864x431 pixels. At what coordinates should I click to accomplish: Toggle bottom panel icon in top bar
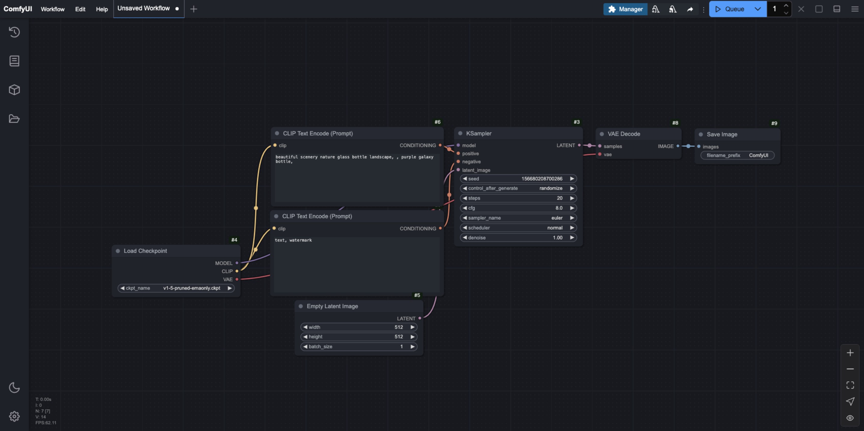click(x=836, y=9)
